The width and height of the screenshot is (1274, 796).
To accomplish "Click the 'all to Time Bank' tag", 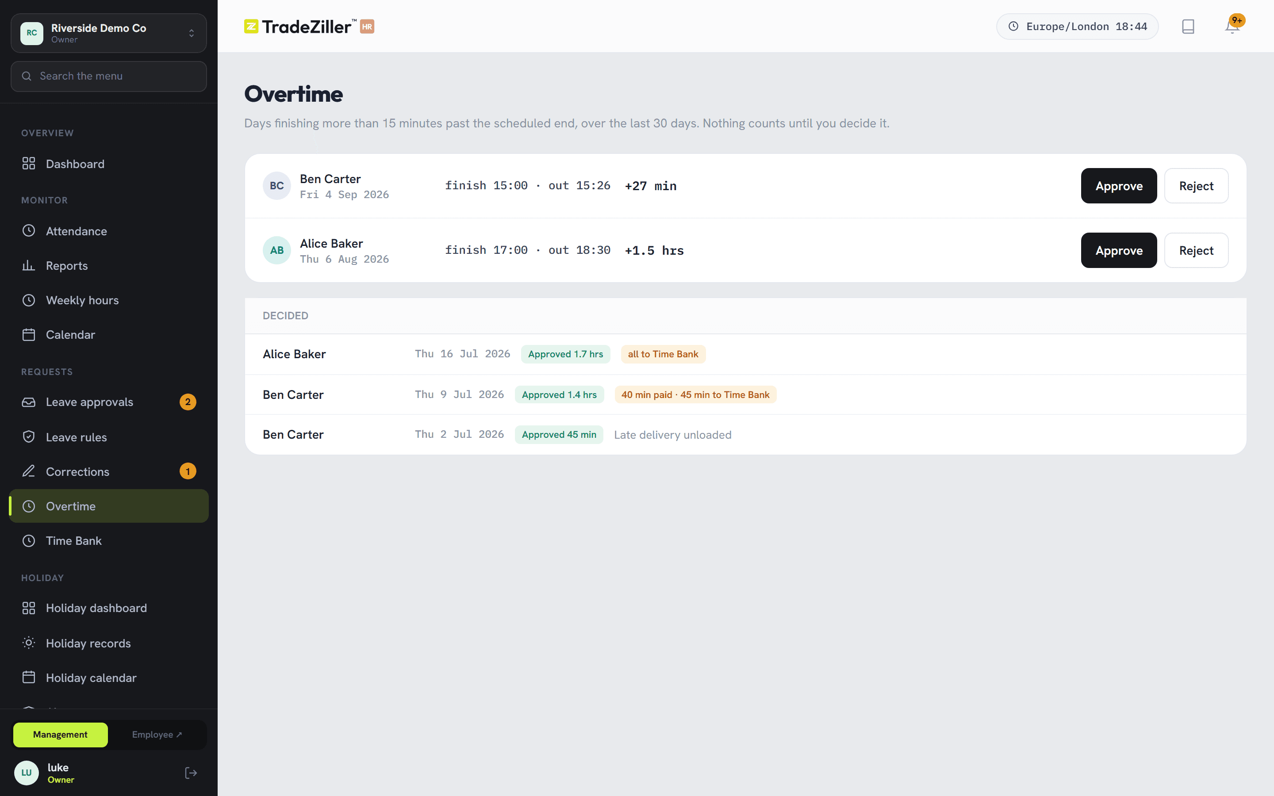I will click(x=663, y=354).
